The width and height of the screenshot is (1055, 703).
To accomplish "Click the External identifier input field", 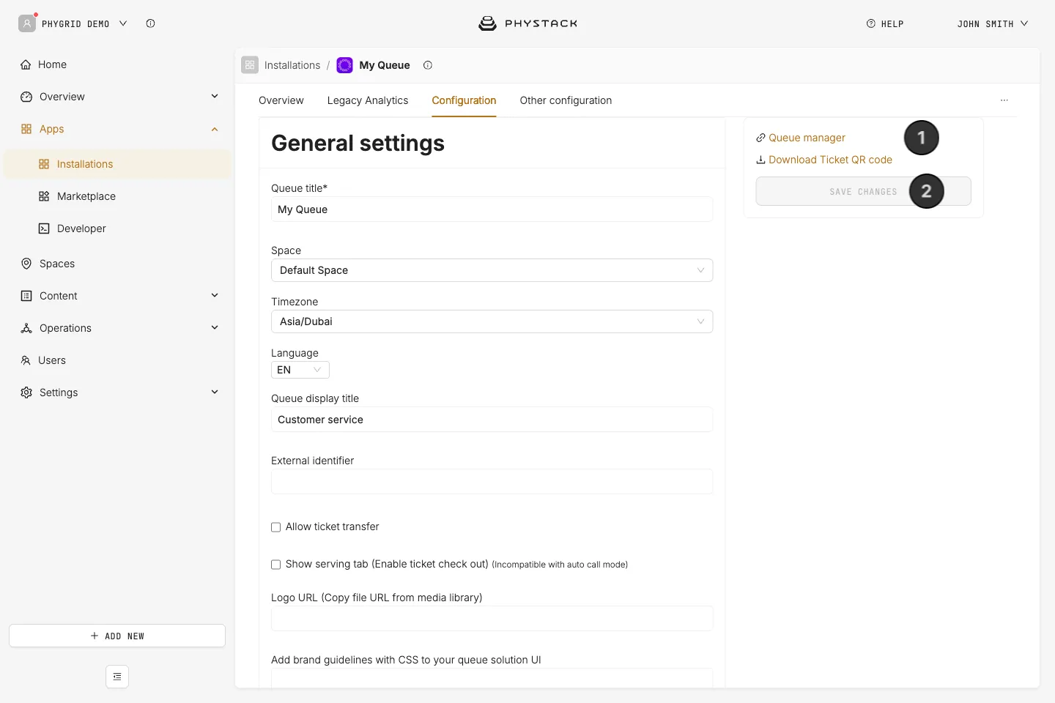I will pyautogui.click(x=492, y=482).
